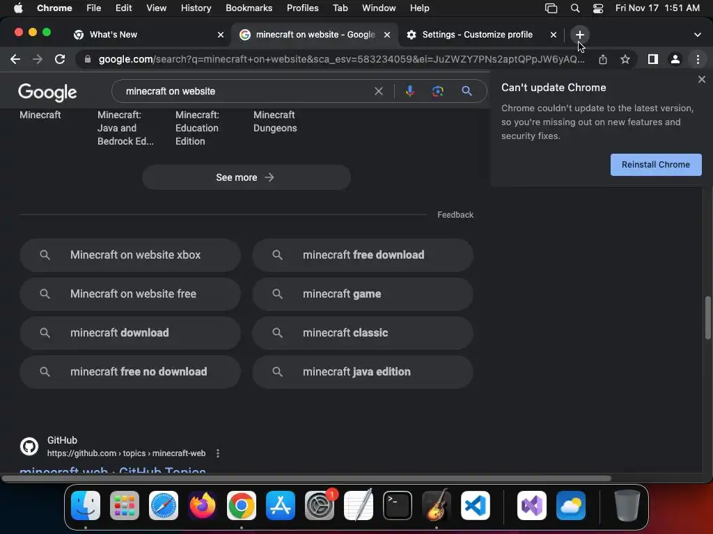Screen dimensions: 713x534
Task: Launch Visual Studio Code from the dock
Action: point(475,505)
